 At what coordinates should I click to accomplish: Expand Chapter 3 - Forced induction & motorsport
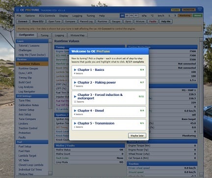click(109, 98)
